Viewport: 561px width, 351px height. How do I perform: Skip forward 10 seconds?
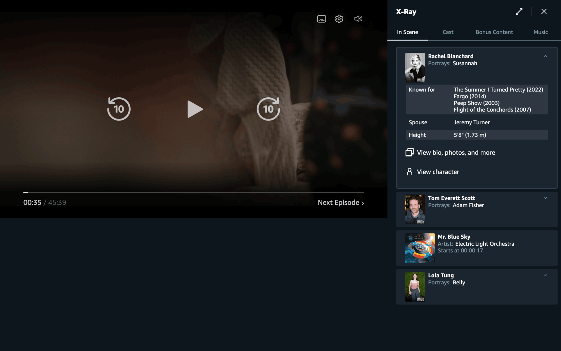268,109
